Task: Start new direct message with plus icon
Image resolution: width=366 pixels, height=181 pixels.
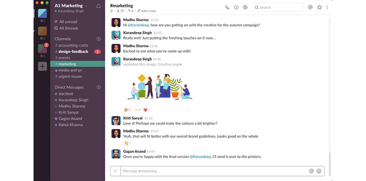Action: (99, 87)
